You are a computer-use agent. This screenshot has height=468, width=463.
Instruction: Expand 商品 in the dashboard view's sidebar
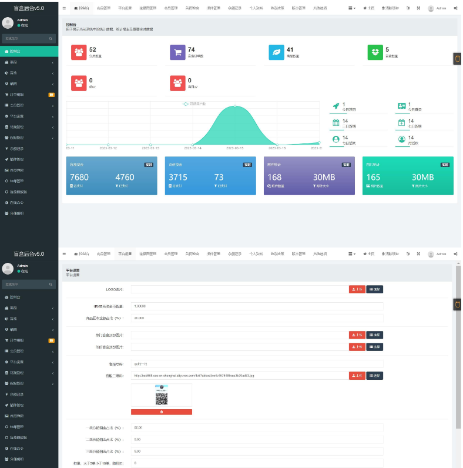point(29,62)
